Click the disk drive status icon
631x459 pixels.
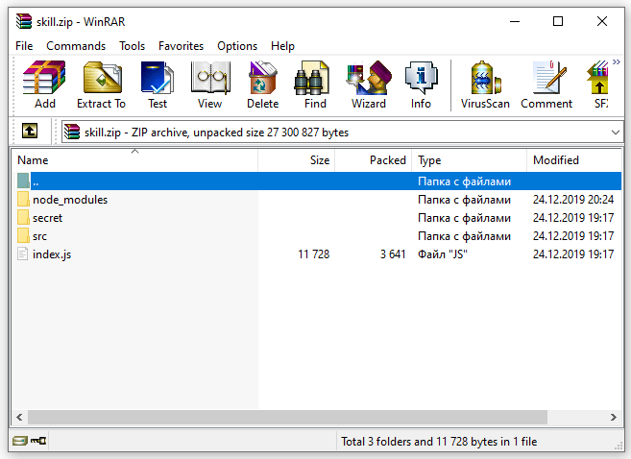19,441
